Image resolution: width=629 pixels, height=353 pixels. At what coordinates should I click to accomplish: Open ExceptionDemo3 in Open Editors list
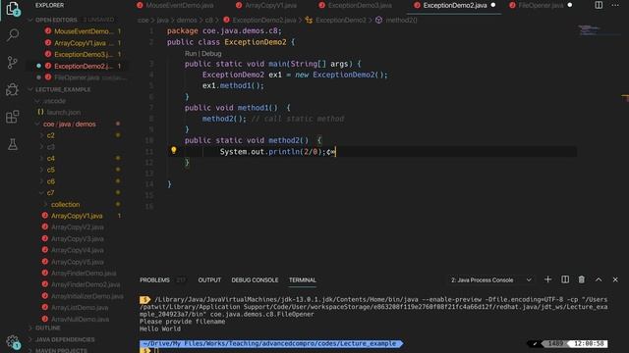(84, 55)
